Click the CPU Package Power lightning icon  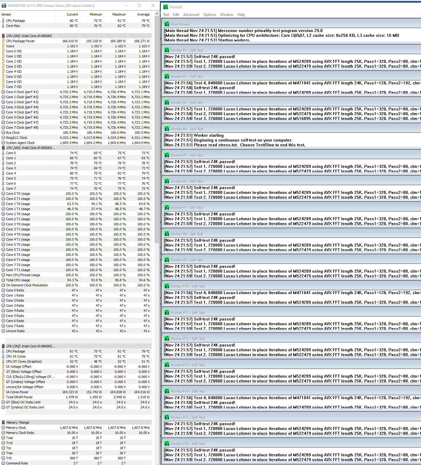(3, 41)
